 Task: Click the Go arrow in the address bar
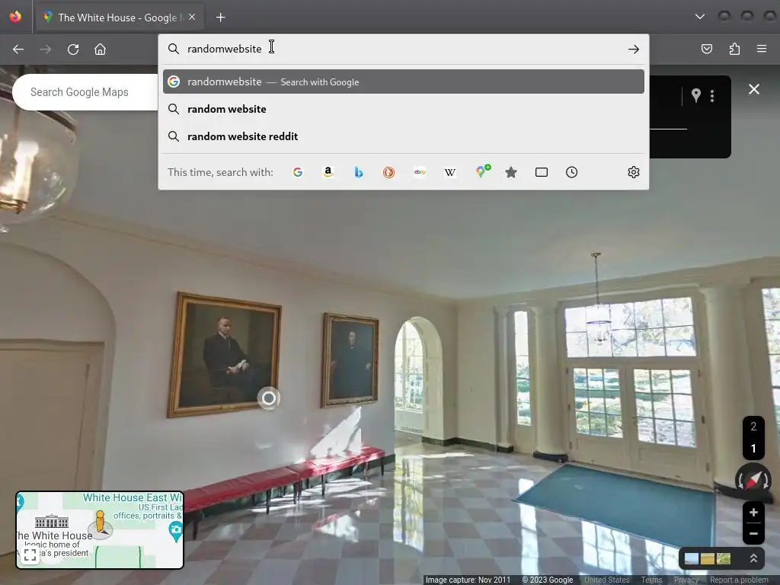click(x=633, y=50)
